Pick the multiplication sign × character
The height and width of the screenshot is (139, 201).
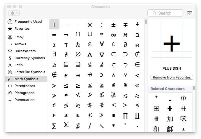point(90,25)
